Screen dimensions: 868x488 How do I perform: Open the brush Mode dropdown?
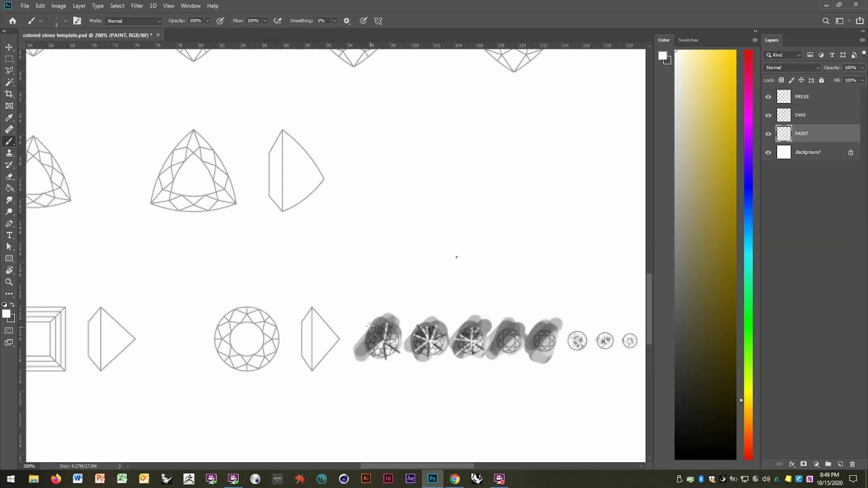pos(134,20)
